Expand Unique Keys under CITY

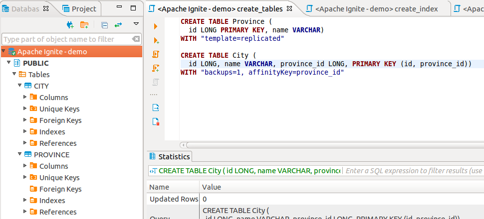click(25, 108)
